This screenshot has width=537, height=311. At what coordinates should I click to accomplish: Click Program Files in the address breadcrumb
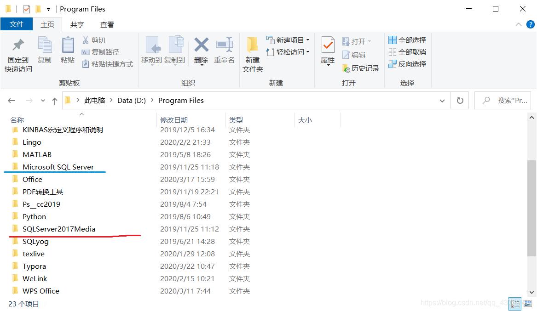point(181,101)
